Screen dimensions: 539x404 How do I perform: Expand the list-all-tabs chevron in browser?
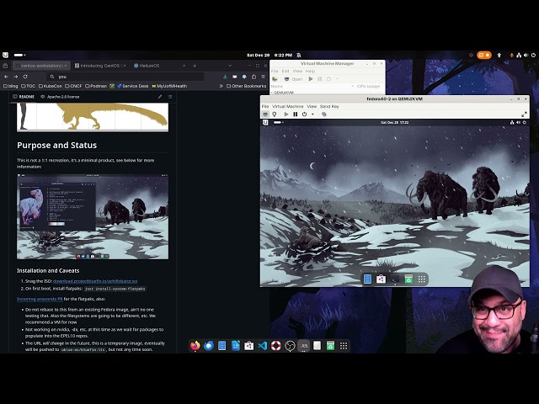tap(230, 66)
